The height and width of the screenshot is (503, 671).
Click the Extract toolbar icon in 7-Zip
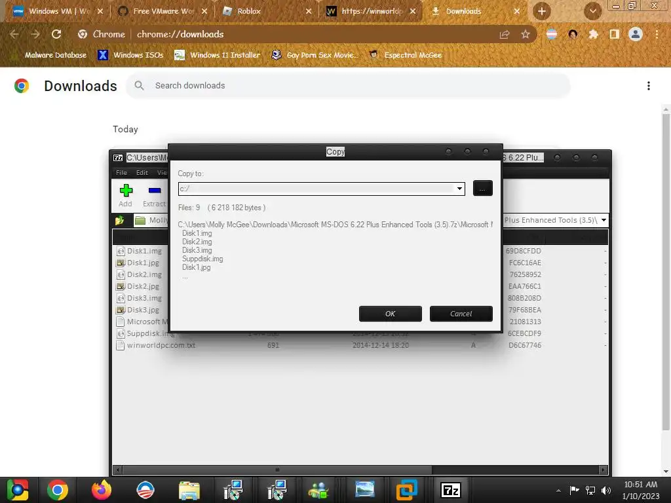pos(155,195)
